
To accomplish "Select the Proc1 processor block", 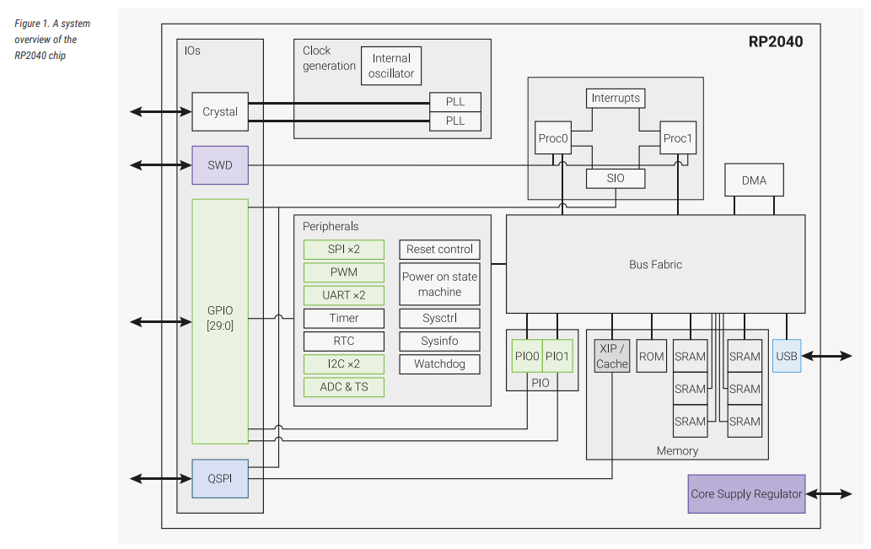I will pos(677,138).
